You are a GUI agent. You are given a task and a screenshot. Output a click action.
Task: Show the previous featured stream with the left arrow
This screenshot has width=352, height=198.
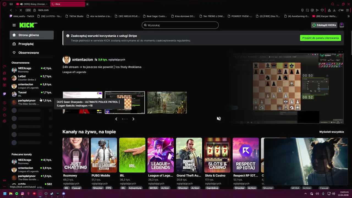[116, 119]
